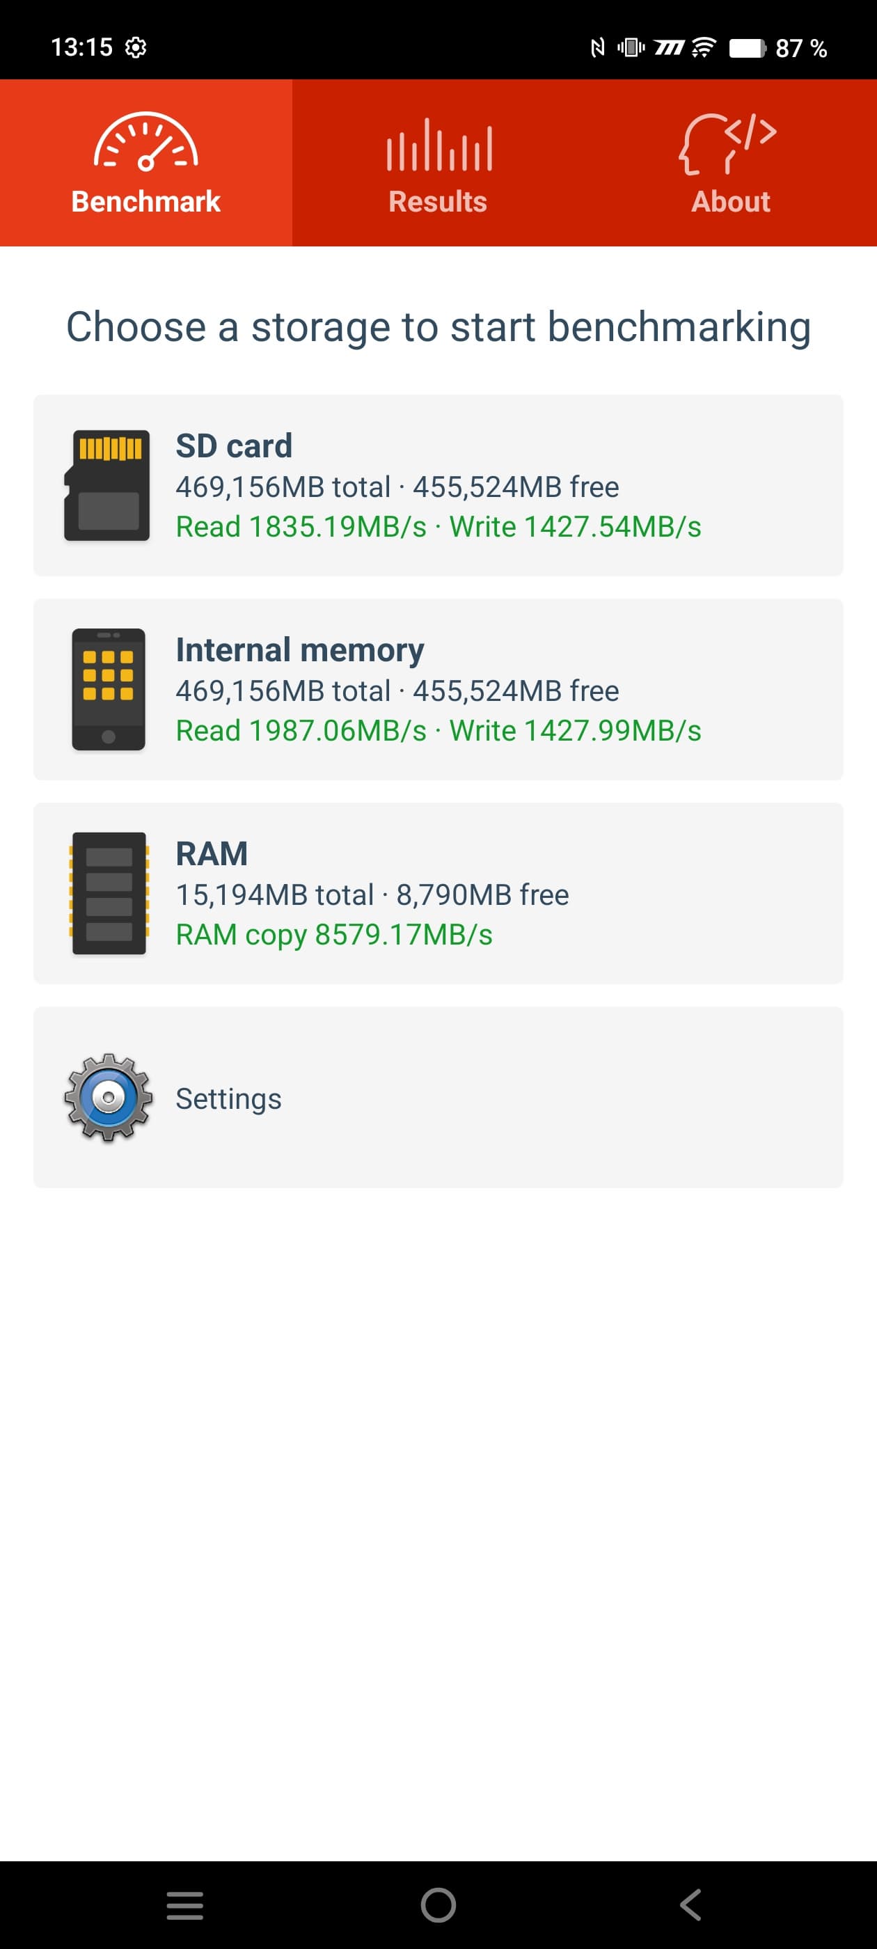The width and height of the screenshot is (877, 1949).
Task: Open the Settings entry
Action: (228, 1098)
